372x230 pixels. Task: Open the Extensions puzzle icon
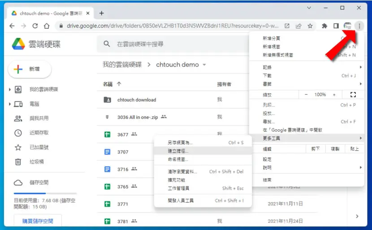click(x=324, y=26)
